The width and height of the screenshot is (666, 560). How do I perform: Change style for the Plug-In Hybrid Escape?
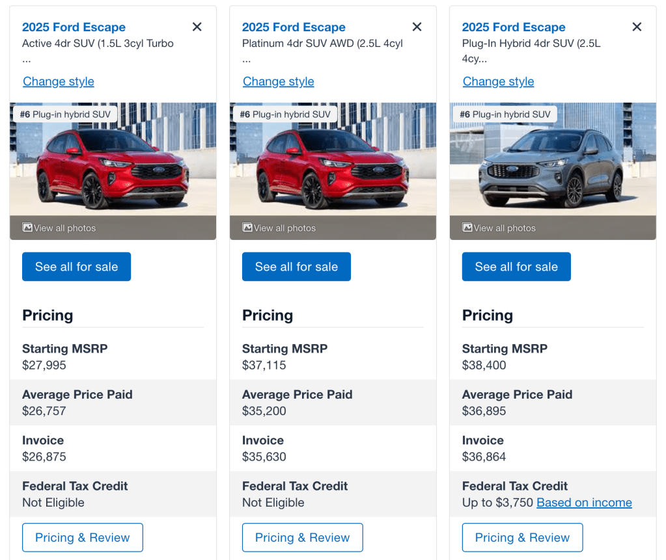[499, 81]
